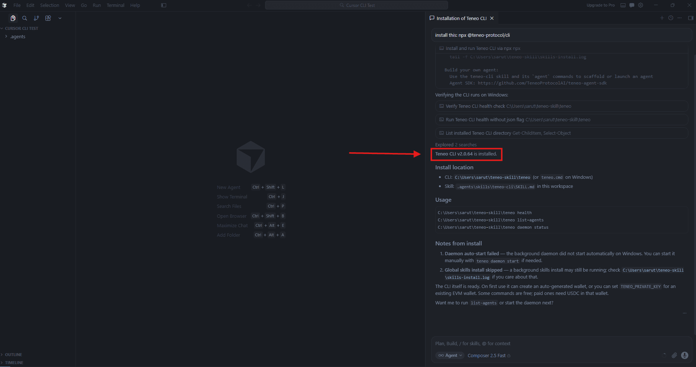Click the 'teneo list-agents' usage line
The height and width of the screenshot is (367, 696).
click(491, 220)
